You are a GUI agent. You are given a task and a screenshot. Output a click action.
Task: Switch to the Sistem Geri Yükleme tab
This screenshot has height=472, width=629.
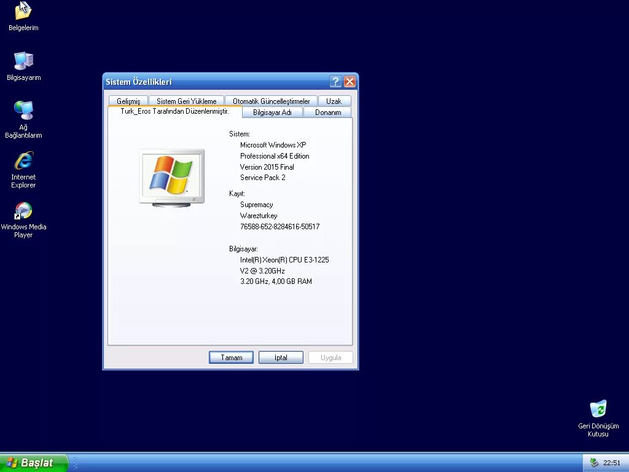pos(186,101)
